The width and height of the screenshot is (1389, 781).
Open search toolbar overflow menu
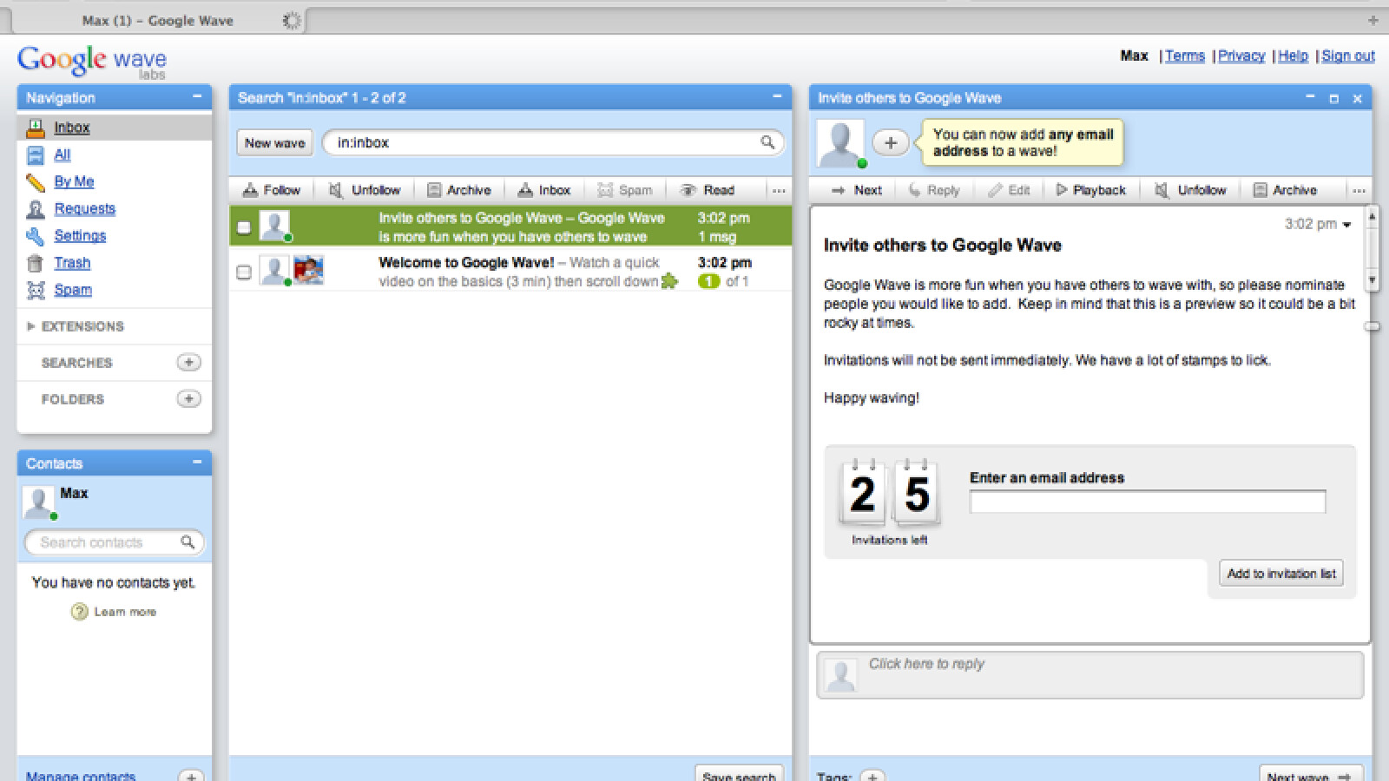pos(779,191)
